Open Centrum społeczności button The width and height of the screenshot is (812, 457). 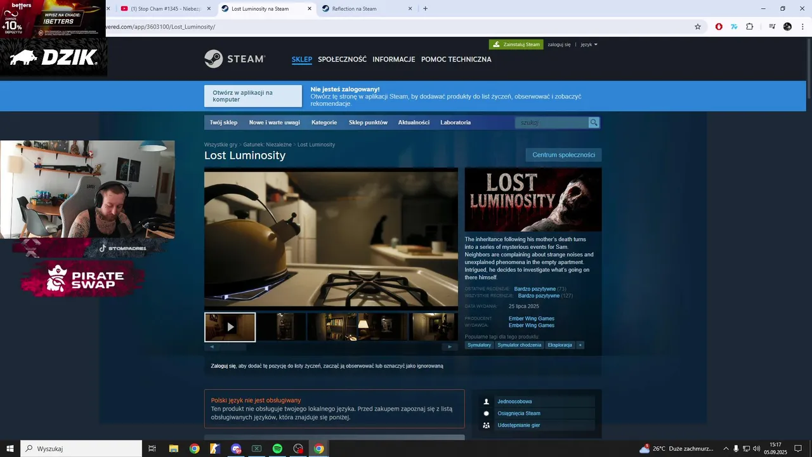click(563, 155)
